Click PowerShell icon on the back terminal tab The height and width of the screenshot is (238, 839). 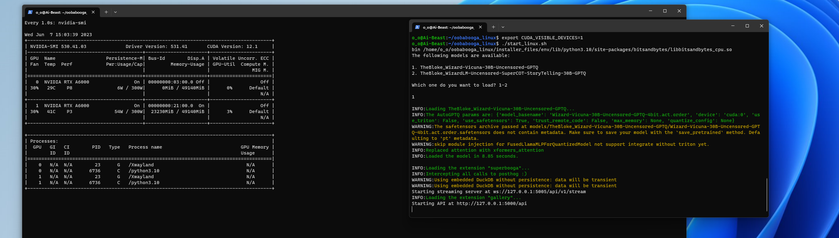click(30, 12)
